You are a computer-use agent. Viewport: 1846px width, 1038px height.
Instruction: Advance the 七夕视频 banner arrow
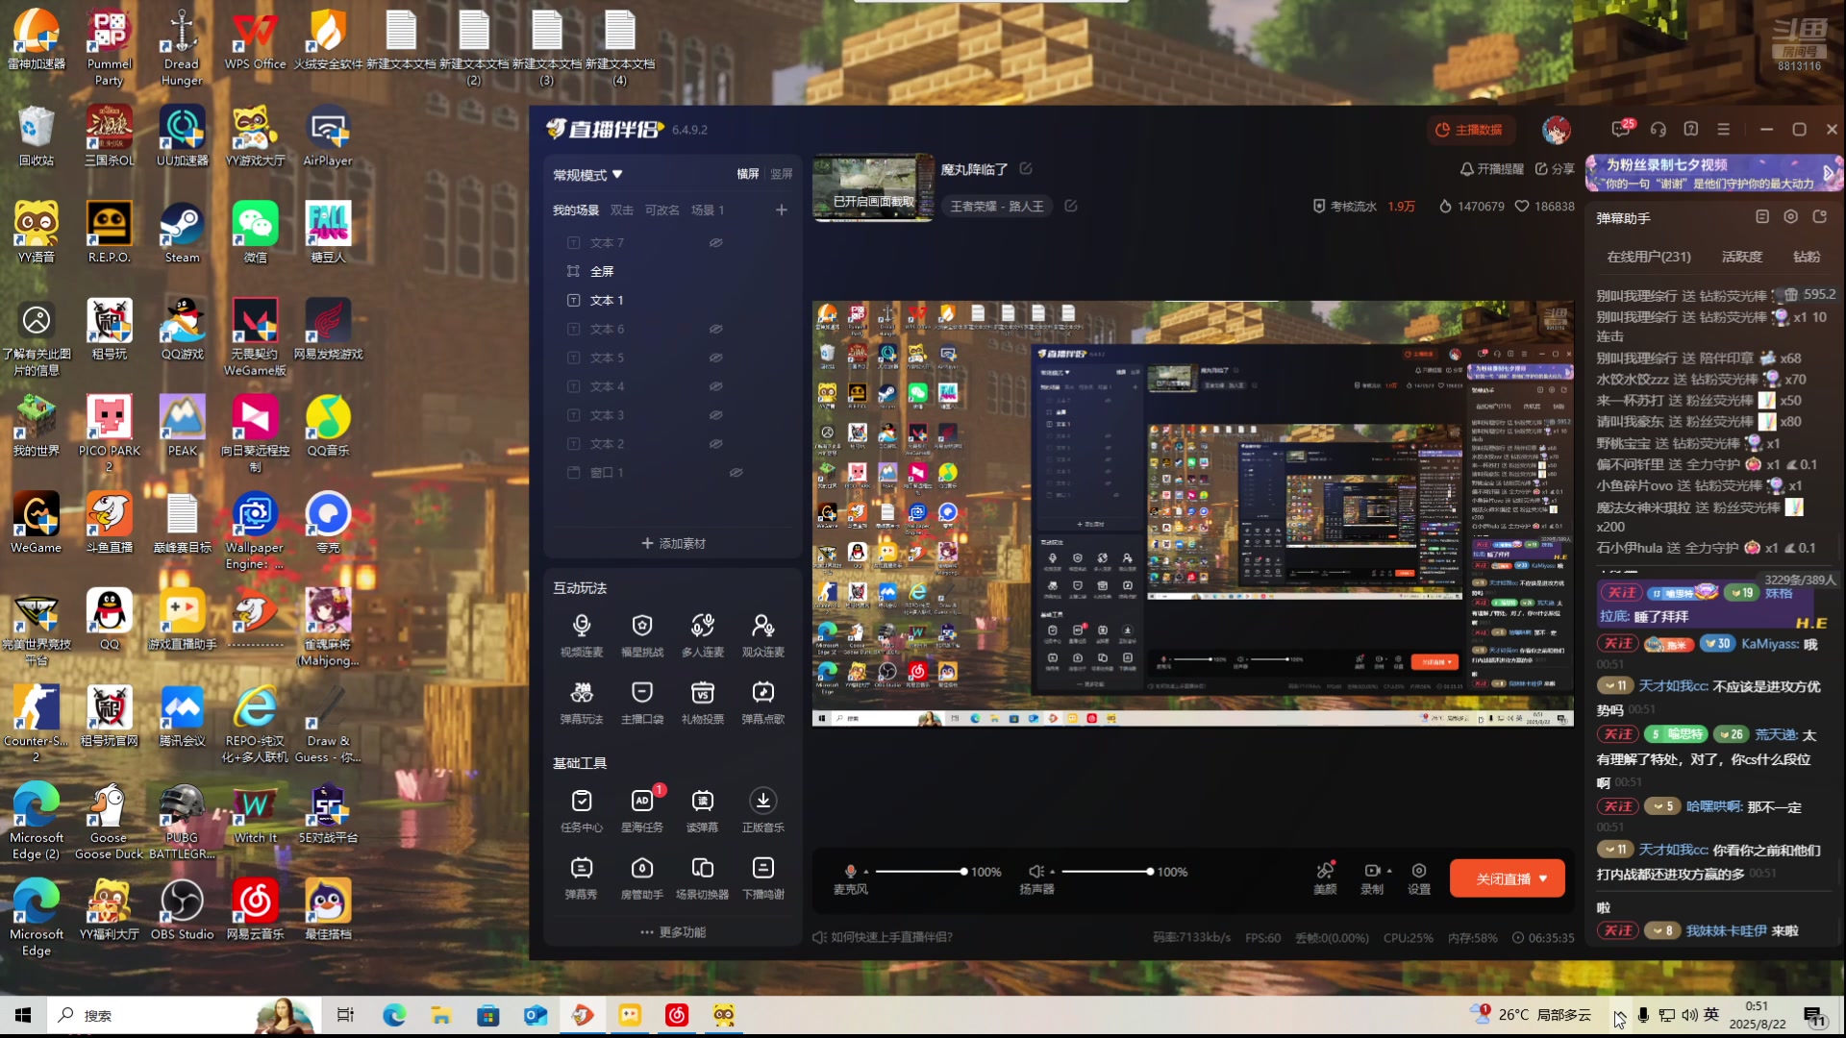1829,174
